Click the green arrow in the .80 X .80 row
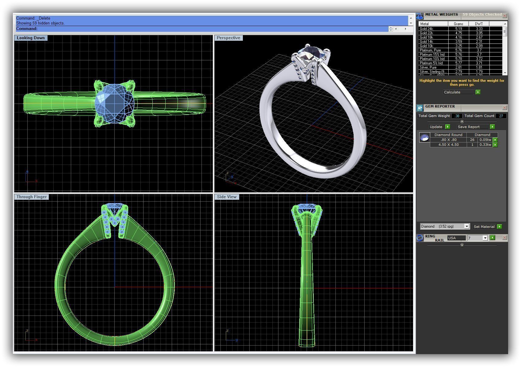The height and width of the screenshot is (367, 521). pyautogui.click(x=495, y=140)
